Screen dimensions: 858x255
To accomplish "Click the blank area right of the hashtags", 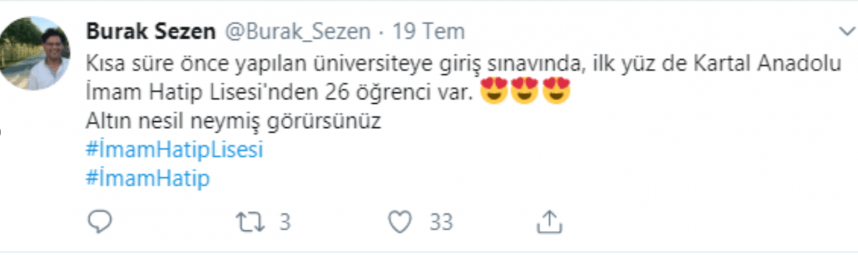I will click(x=536, y=164).
